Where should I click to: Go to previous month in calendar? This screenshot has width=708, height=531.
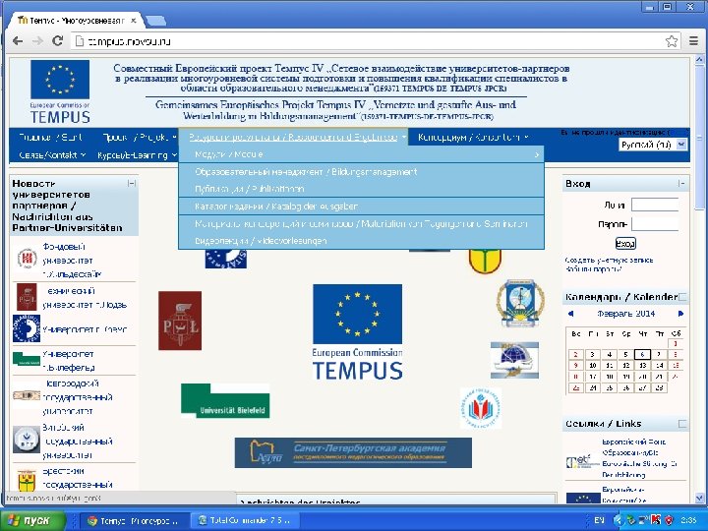click(570, 314)
